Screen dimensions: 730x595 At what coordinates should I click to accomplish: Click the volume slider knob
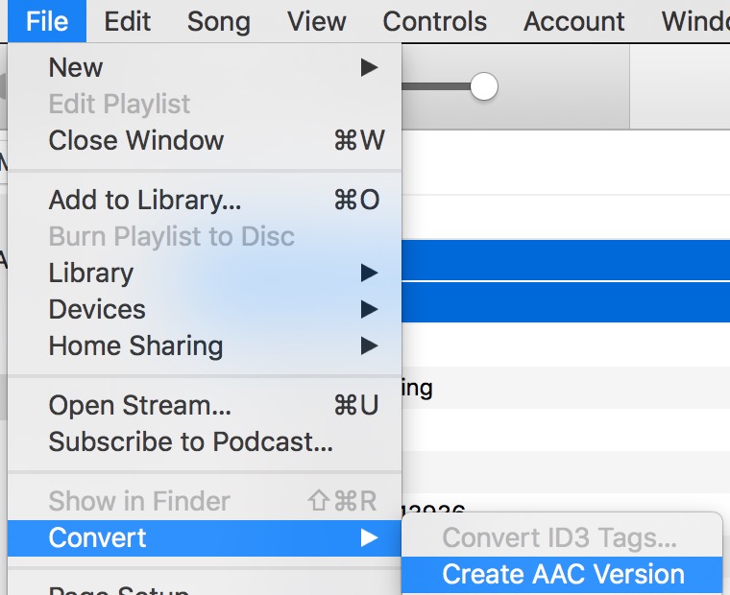coord(484,87)
